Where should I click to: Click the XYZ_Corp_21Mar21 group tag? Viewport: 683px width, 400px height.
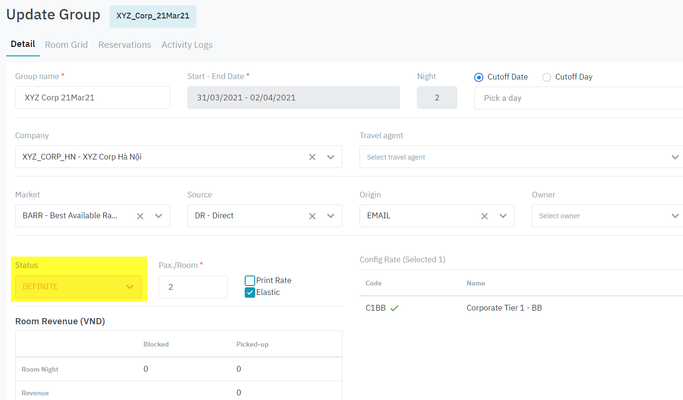pyautogui.click(x=153, y=16)
